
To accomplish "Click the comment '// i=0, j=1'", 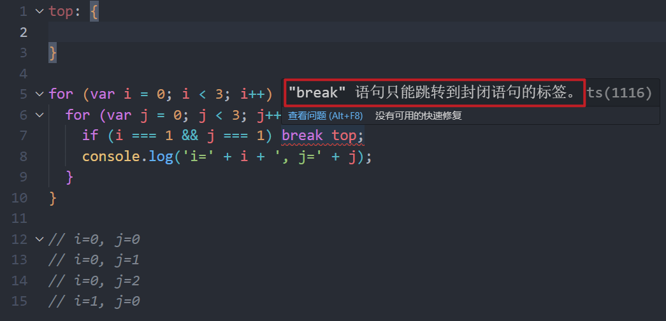I will [x=94, y=260].
